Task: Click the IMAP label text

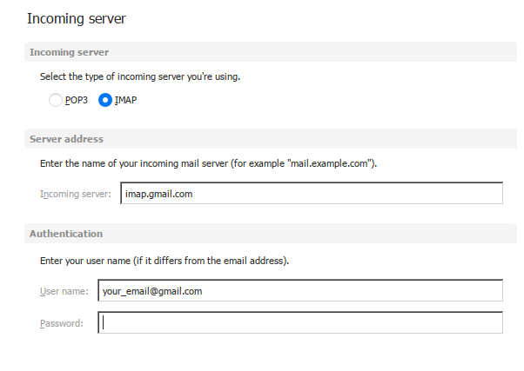Action: click(125, 100)
